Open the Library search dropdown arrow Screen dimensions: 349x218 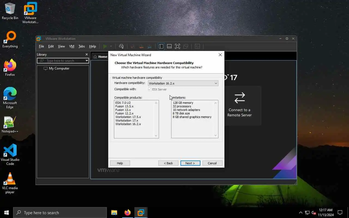[87, 61]
